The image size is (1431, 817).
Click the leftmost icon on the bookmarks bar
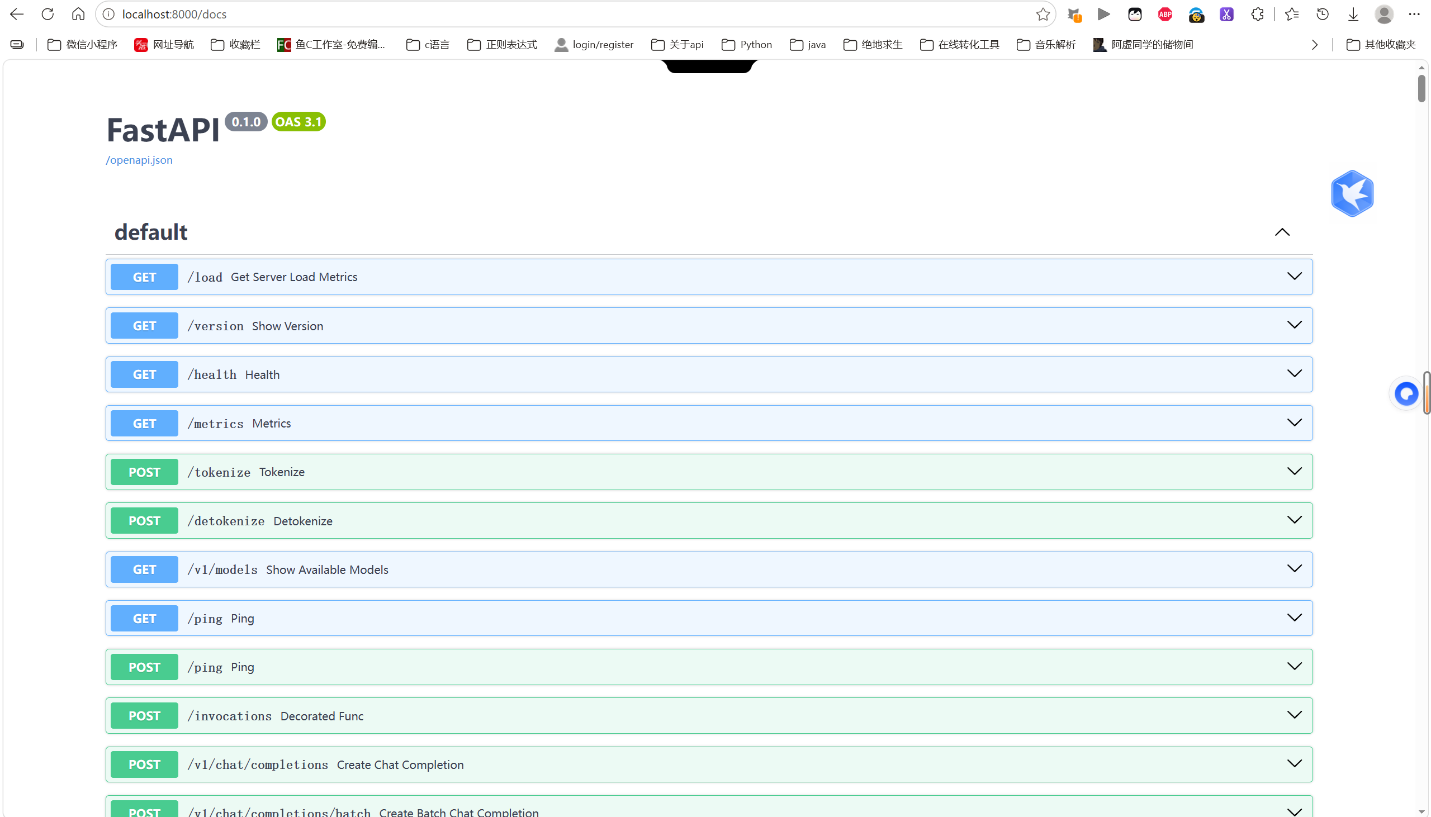[x=17, y=44]
